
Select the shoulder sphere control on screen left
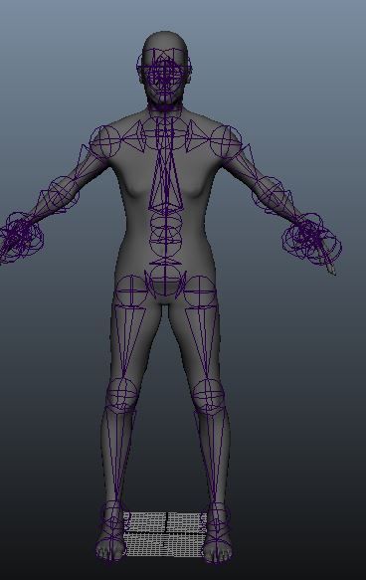click(x=105, y=141)
